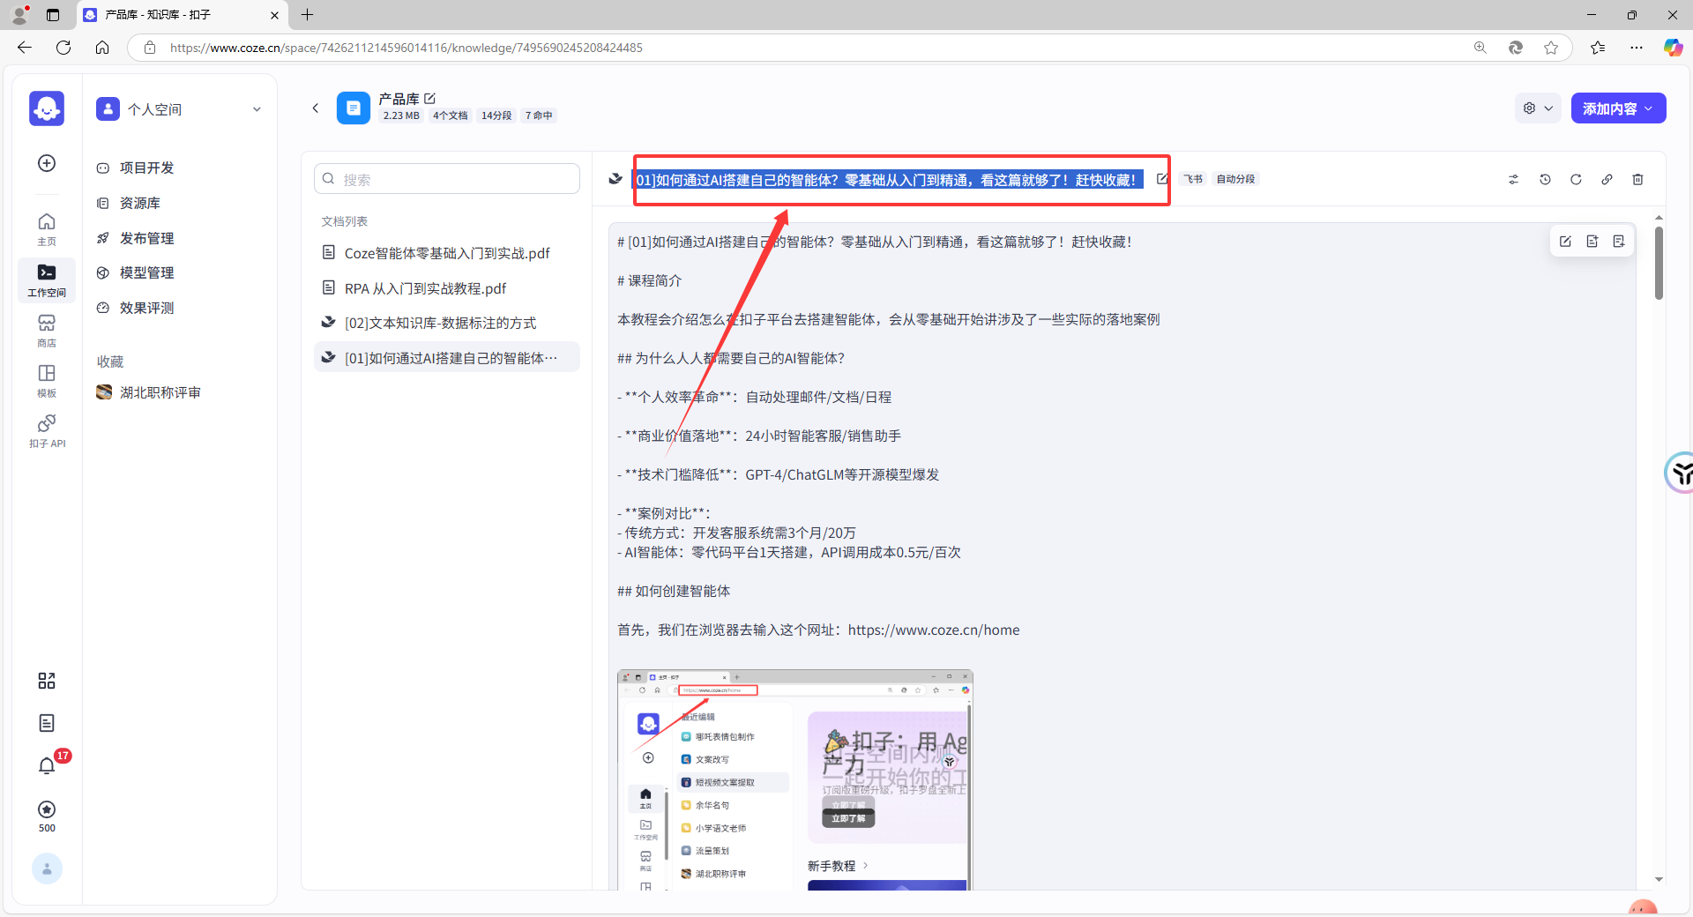1693x917 pixels.
Task: Click the embedded Coze homepage screenshot
Action: pos(794,779)
